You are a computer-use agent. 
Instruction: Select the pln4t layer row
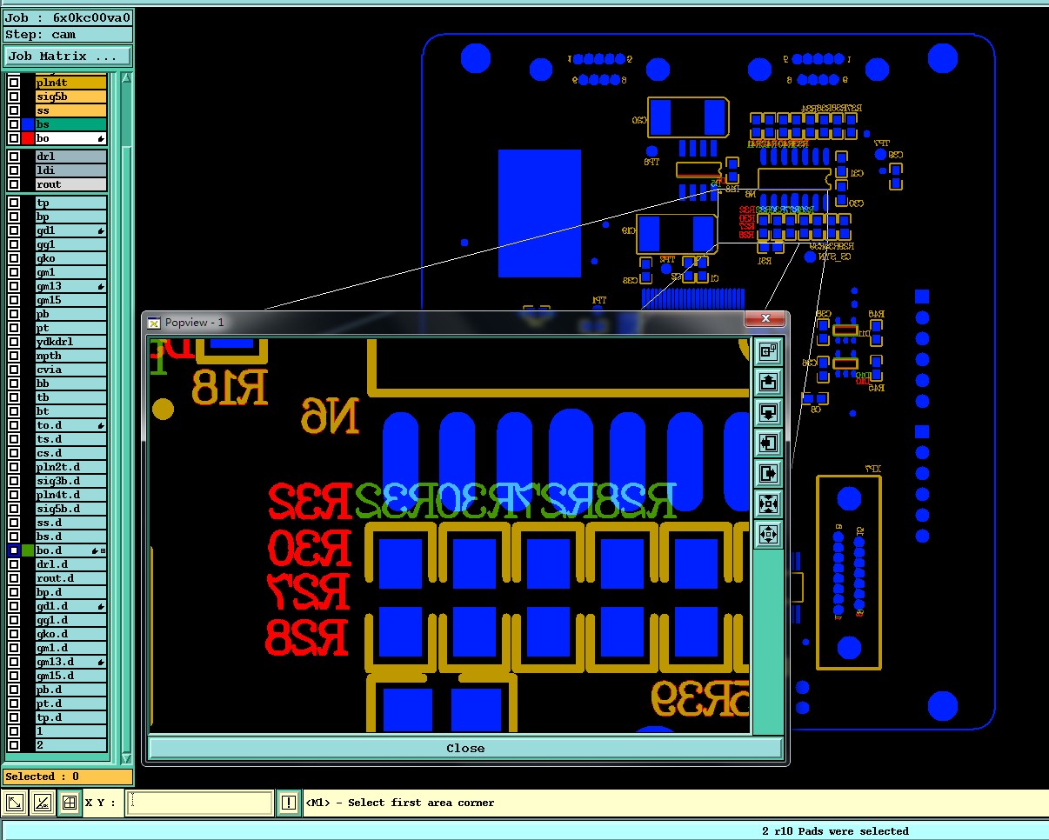click(71, 83)
